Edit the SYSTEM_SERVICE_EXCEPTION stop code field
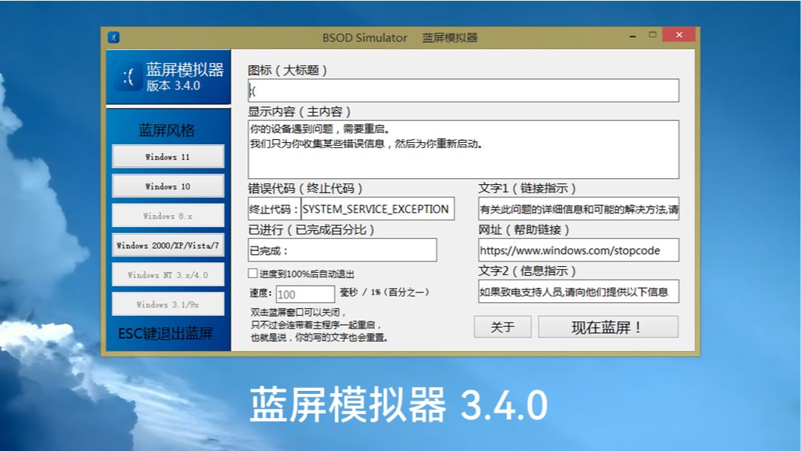Viewport: 801px width, 451px height. tap(378, 208)
